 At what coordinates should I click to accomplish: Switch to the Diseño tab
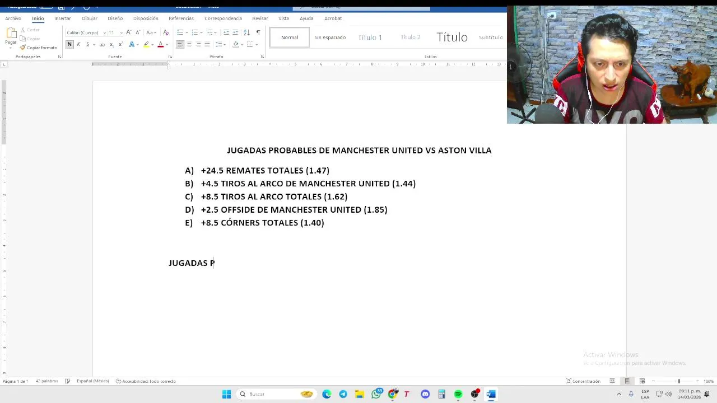pyautogui.click(x=115, y=18)
